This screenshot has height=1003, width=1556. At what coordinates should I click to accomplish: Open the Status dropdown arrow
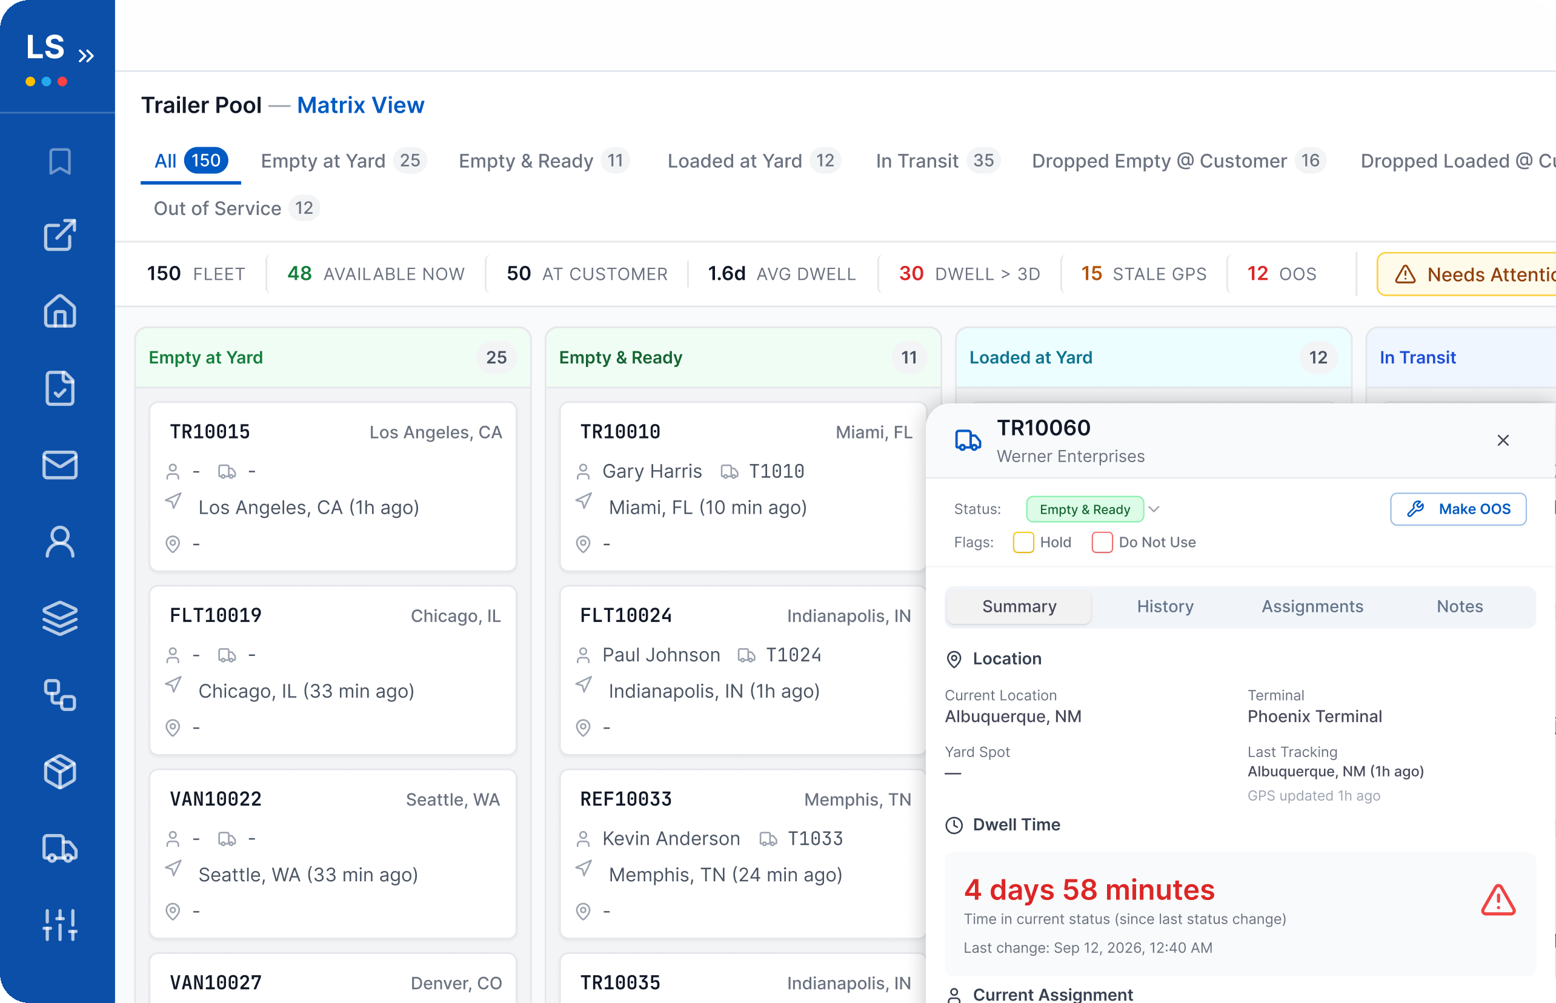[x=1154, y=509]
